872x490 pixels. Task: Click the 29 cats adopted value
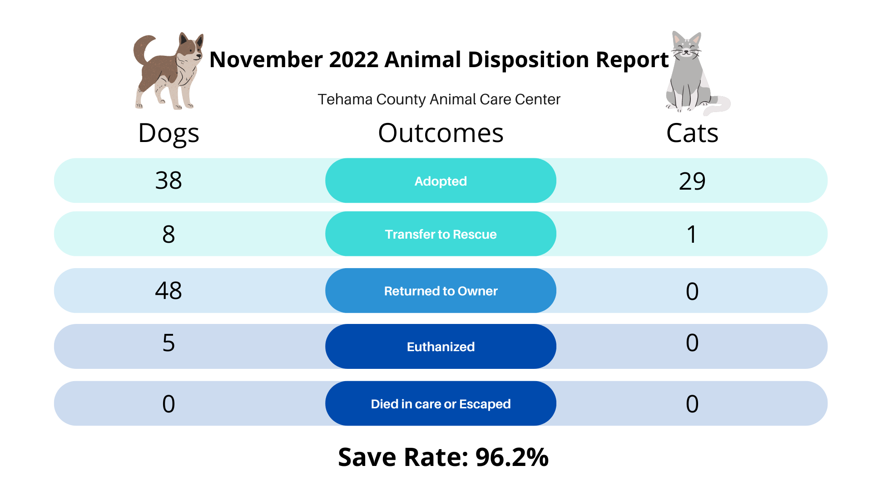pyautogui.click(x=692, y=181)
